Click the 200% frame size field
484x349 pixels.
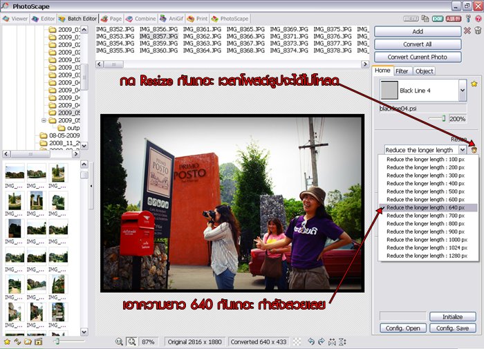(457, 119)
